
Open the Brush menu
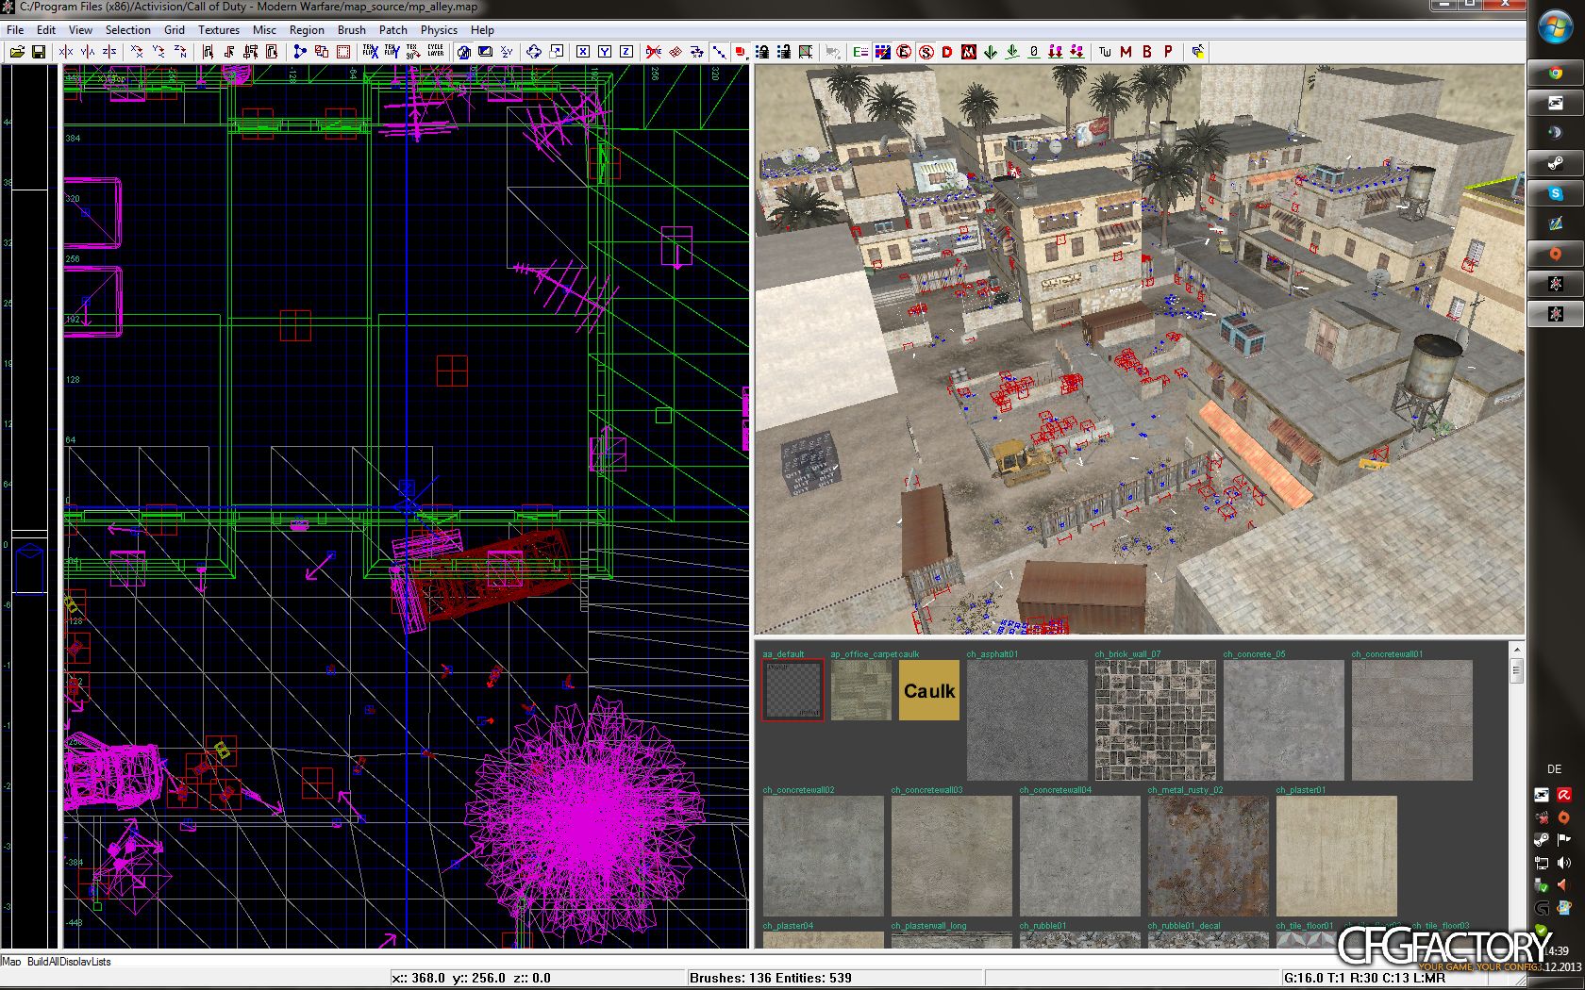[351, 30]
